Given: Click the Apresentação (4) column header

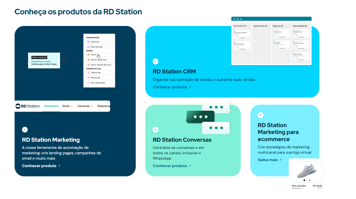Looking at the screenshot, I should [300, 26].
